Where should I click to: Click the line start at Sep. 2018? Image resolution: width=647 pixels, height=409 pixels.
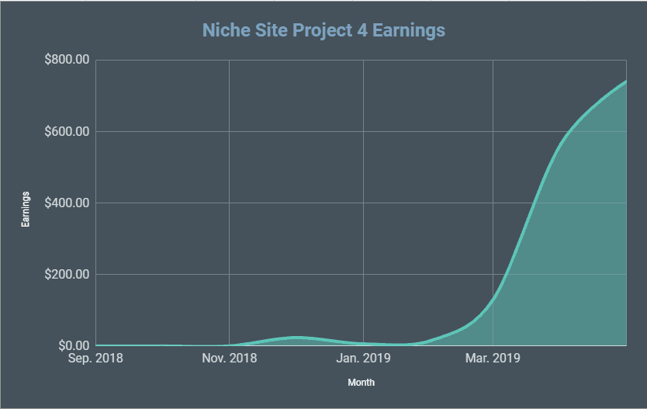coord(96,345)
